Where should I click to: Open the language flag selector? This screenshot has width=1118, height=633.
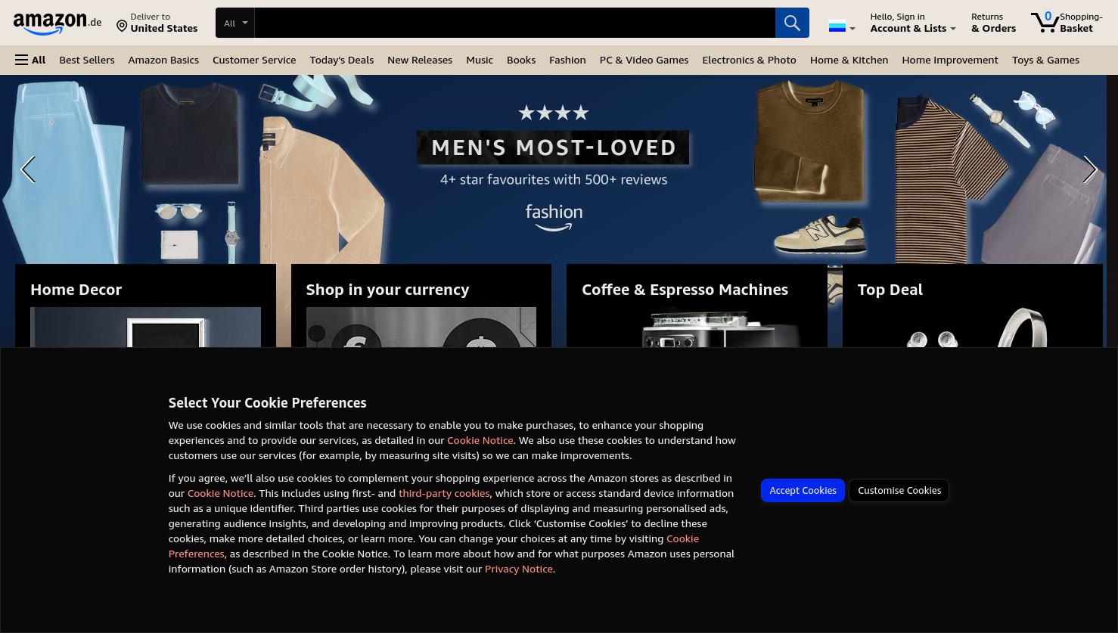click(842, 26)
